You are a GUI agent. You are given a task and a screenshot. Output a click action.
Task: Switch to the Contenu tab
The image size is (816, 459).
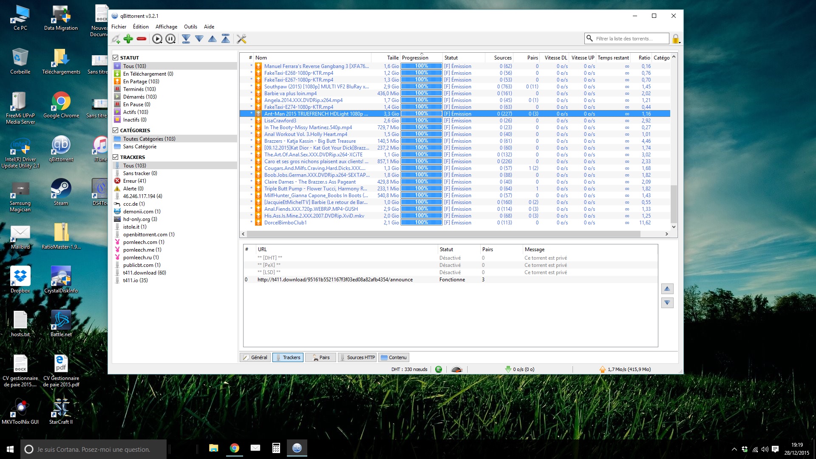[394, 357]
